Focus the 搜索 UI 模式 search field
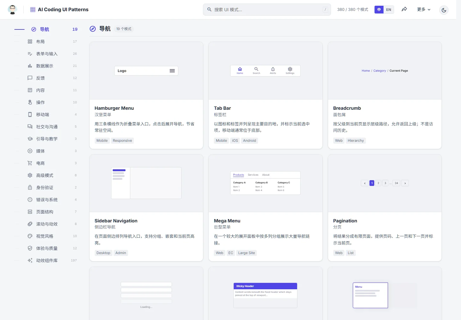This screenshot has height=320, width=461. (267, 10)
